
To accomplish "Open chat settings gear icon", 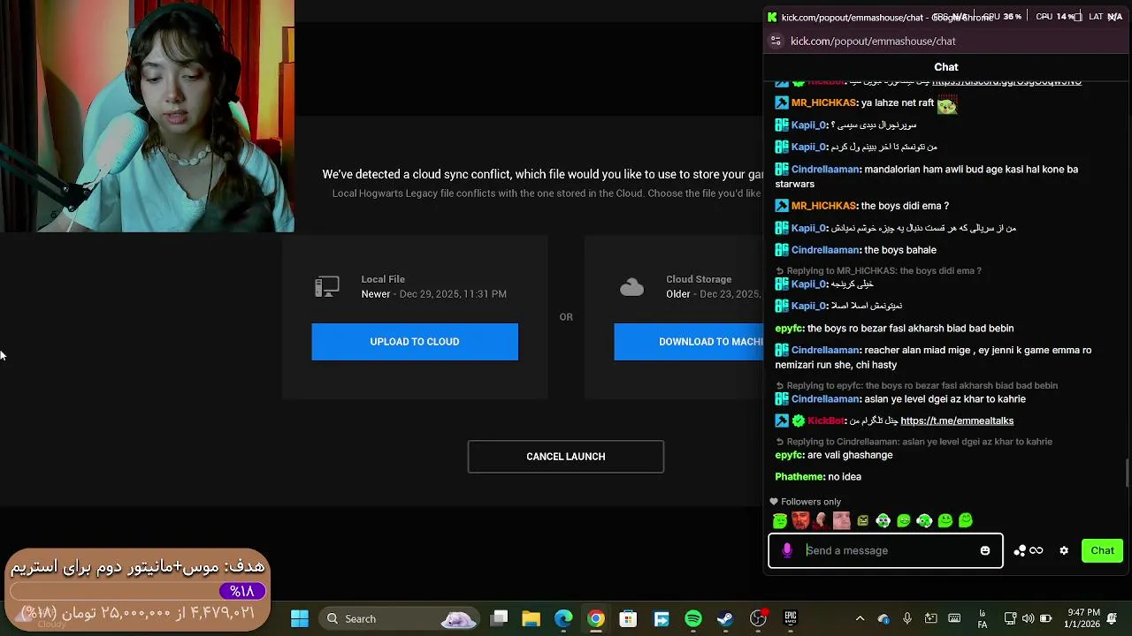I will click(1064, 550).
